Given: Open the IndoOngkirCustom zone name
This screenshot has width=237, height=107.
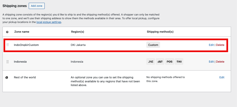Looking at the screenshot, I should click(26, 45).
